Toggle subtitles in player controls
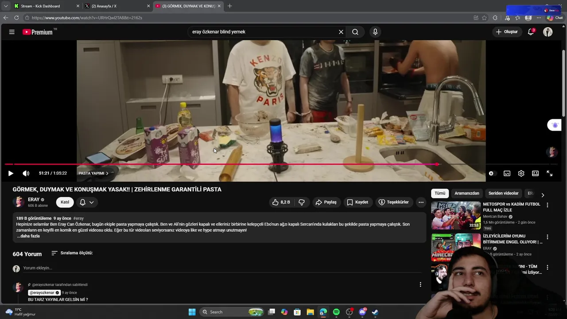The height and width of the screenshot is (319, 567). click(x=507, y=173)
